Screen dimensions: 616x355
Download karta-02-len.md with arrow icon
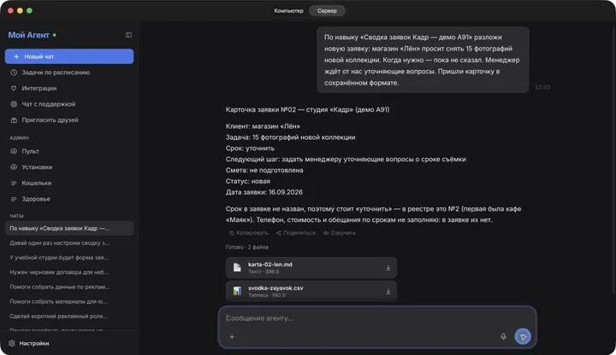coord(388,268)
